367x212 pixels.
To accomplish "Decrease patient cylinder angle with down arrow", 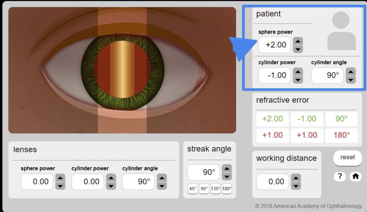I will click(351, 80).
